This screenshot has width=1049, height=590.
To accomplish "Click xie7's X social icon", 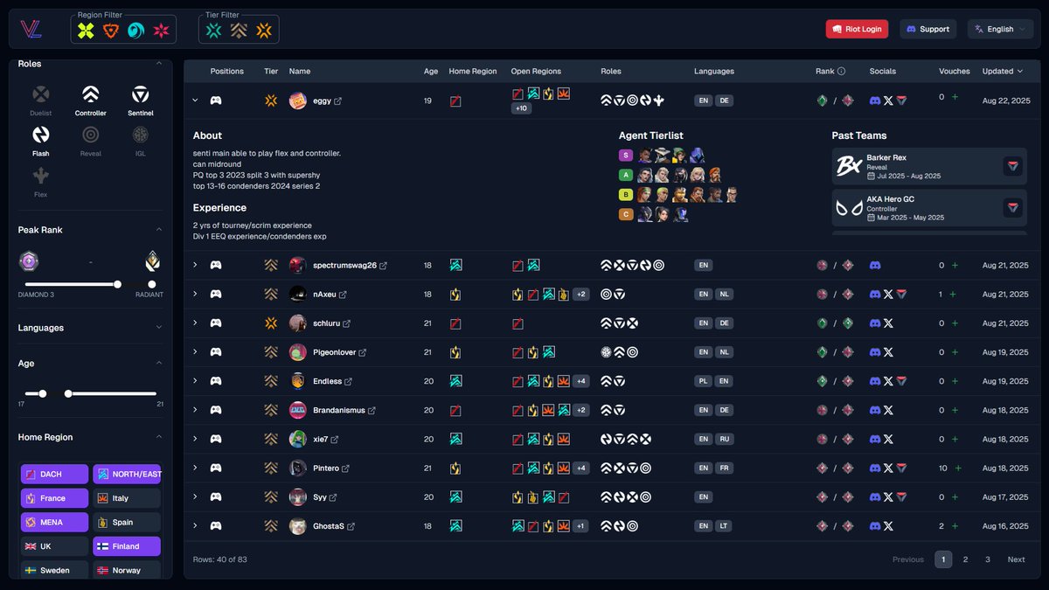I will coord(888,440).
